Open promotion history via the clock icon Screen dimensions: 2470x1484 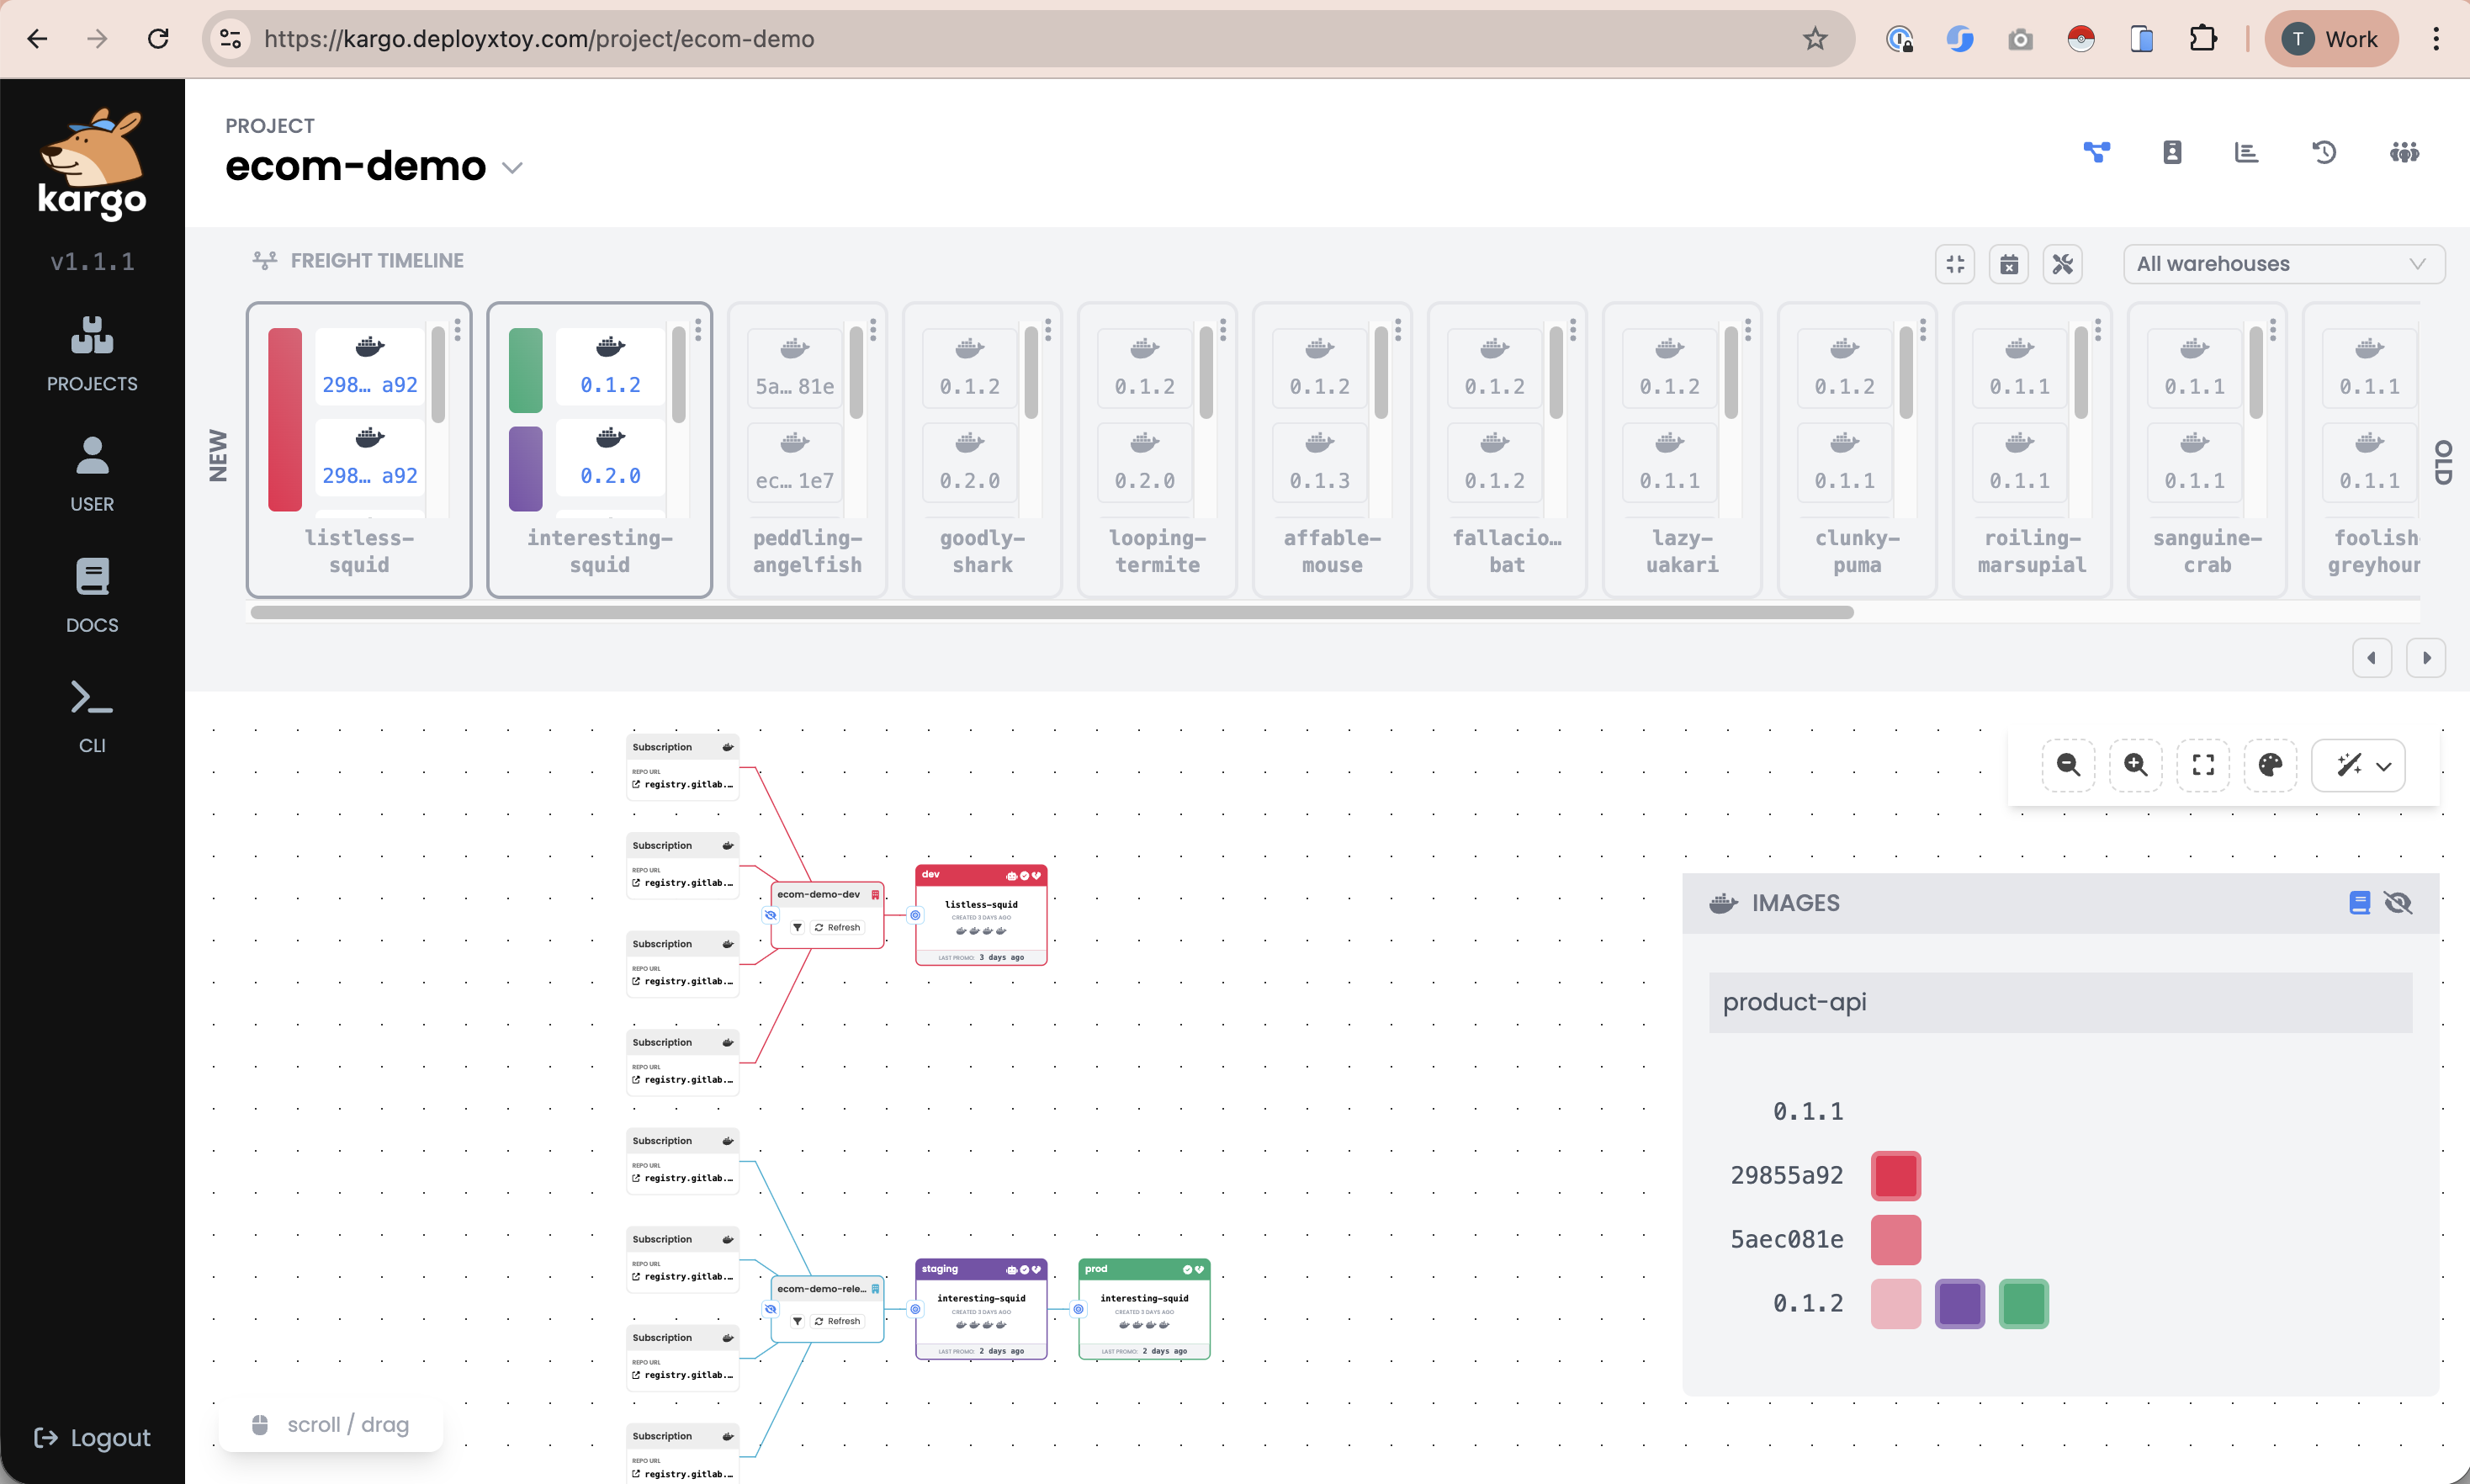click(x=2324, y=152)
